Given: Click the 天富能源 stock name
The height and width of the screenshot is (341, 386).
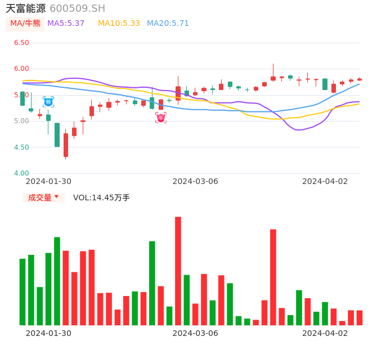Looking at the screenshot, I should coord(26,8).
